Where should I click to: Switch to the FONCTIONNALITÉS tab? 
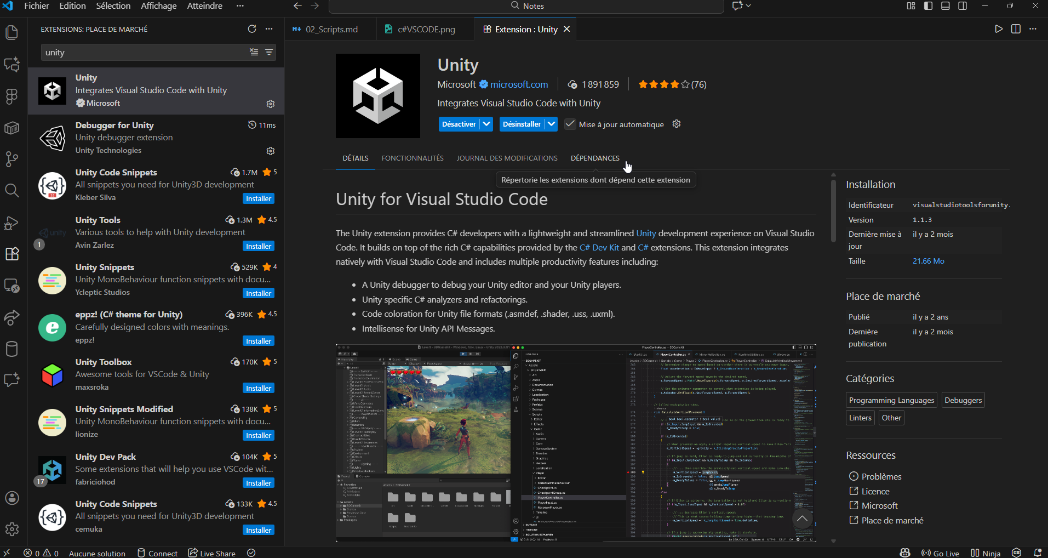pos(413,158)
